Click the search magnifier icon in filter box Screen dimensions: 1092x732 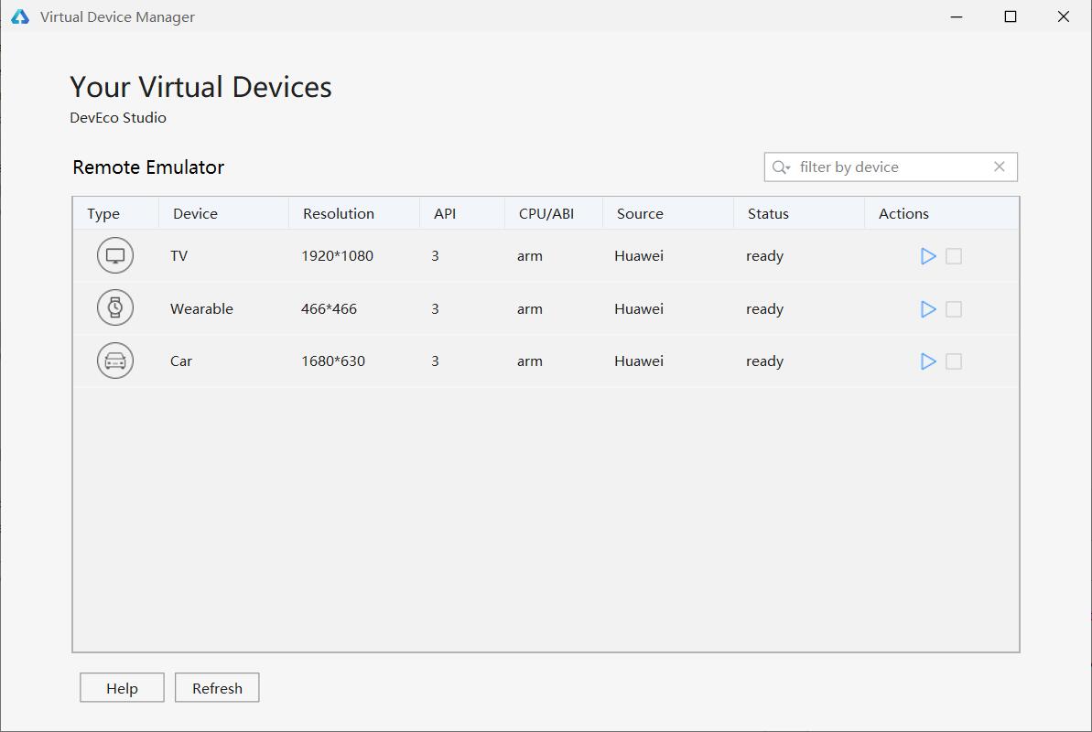tap(781, 167)
